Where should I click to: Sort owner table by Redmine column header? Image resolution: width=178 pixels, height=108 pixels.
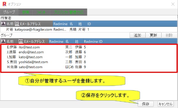tap(61, 24)
